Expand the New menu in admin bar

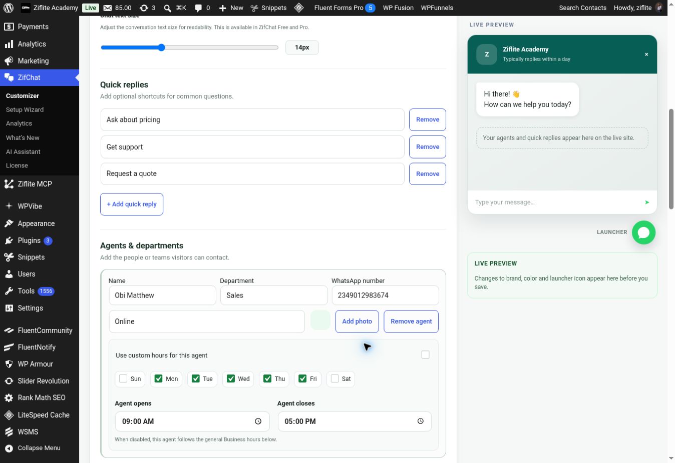(231, 7)
